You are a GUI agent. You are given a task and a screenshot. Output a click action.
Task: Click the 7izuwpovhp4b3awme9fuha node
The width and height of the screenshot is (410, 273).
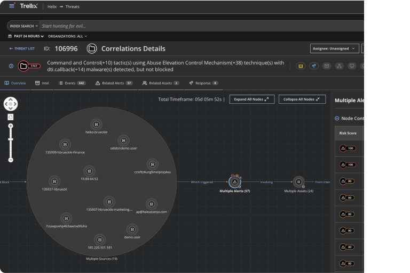66,219
